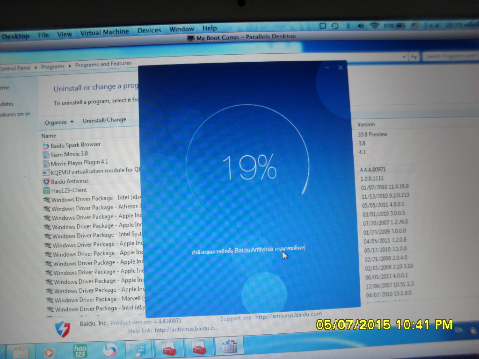Click the Siam Movie 3.8 program icon
Screen dimensions: 479x359
click(x=46, y=155)
